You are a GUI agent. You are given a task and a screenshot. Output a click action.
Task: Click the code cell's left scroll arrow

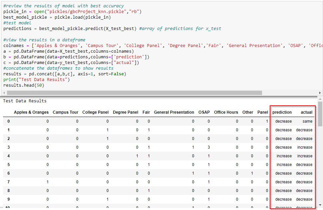click(4, 93)
